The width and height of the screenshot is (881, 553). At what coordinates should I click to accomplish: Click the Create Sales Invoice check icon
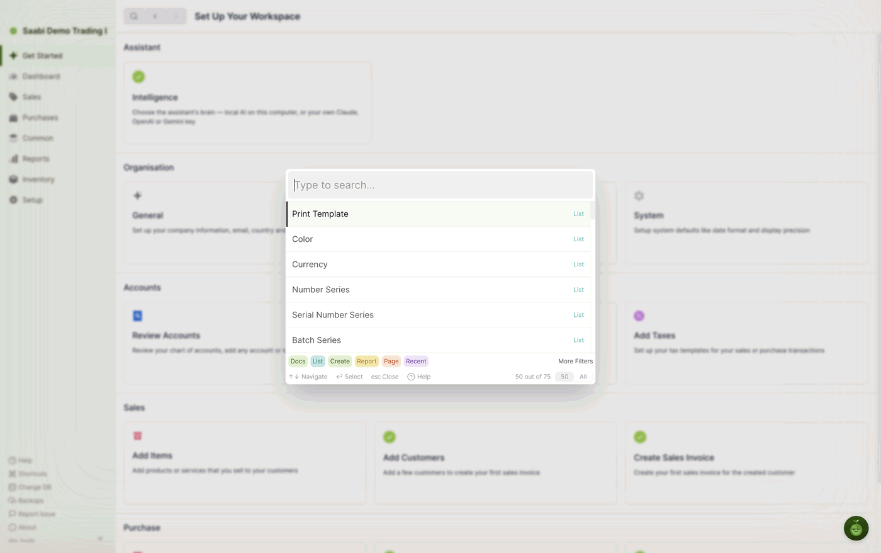640,436
